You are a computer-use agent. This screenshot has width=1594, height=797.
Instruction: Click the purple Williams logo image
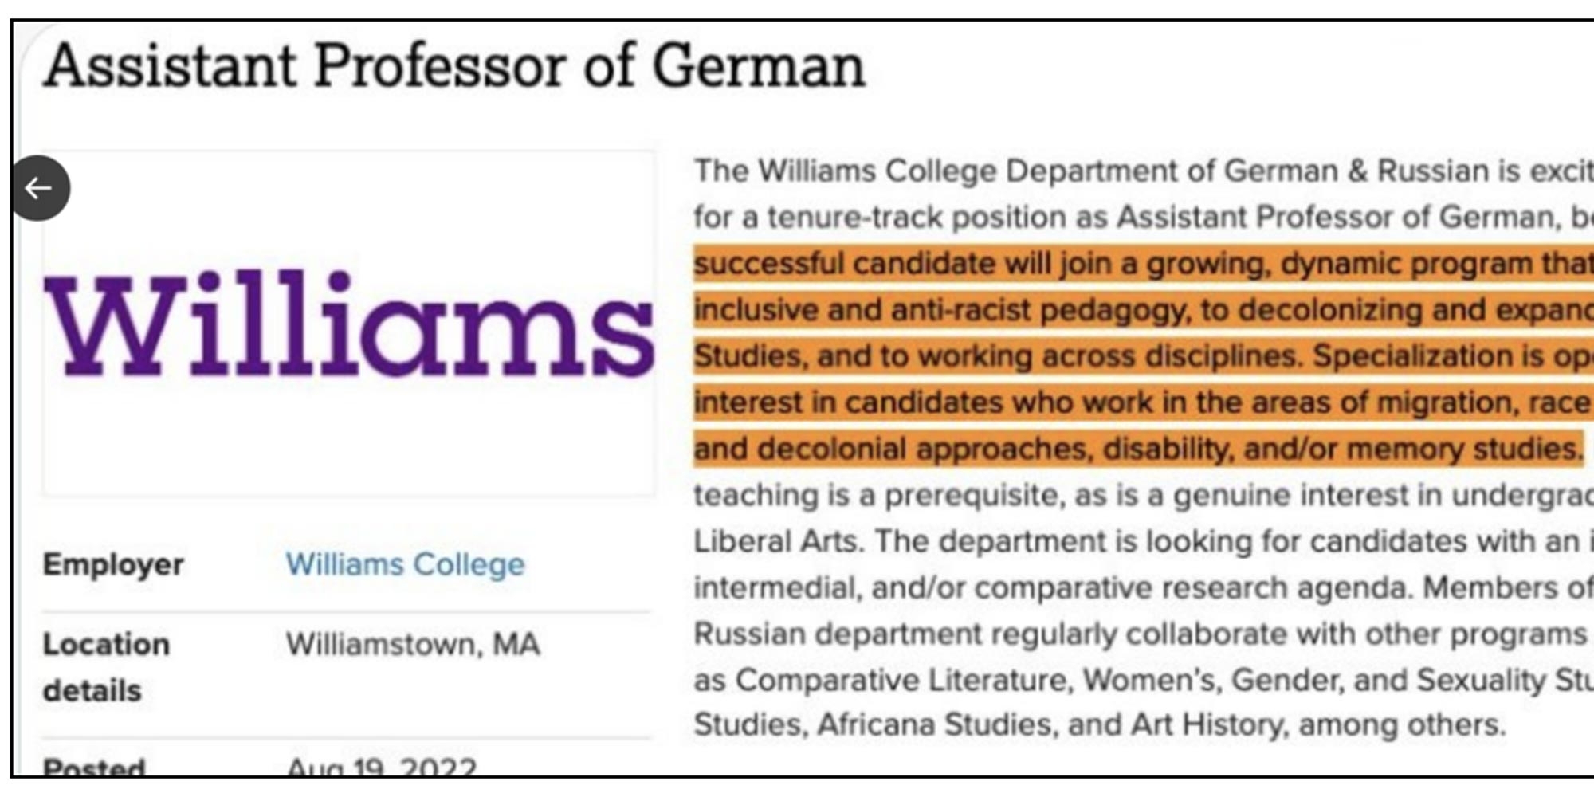[x=350, y=324]
